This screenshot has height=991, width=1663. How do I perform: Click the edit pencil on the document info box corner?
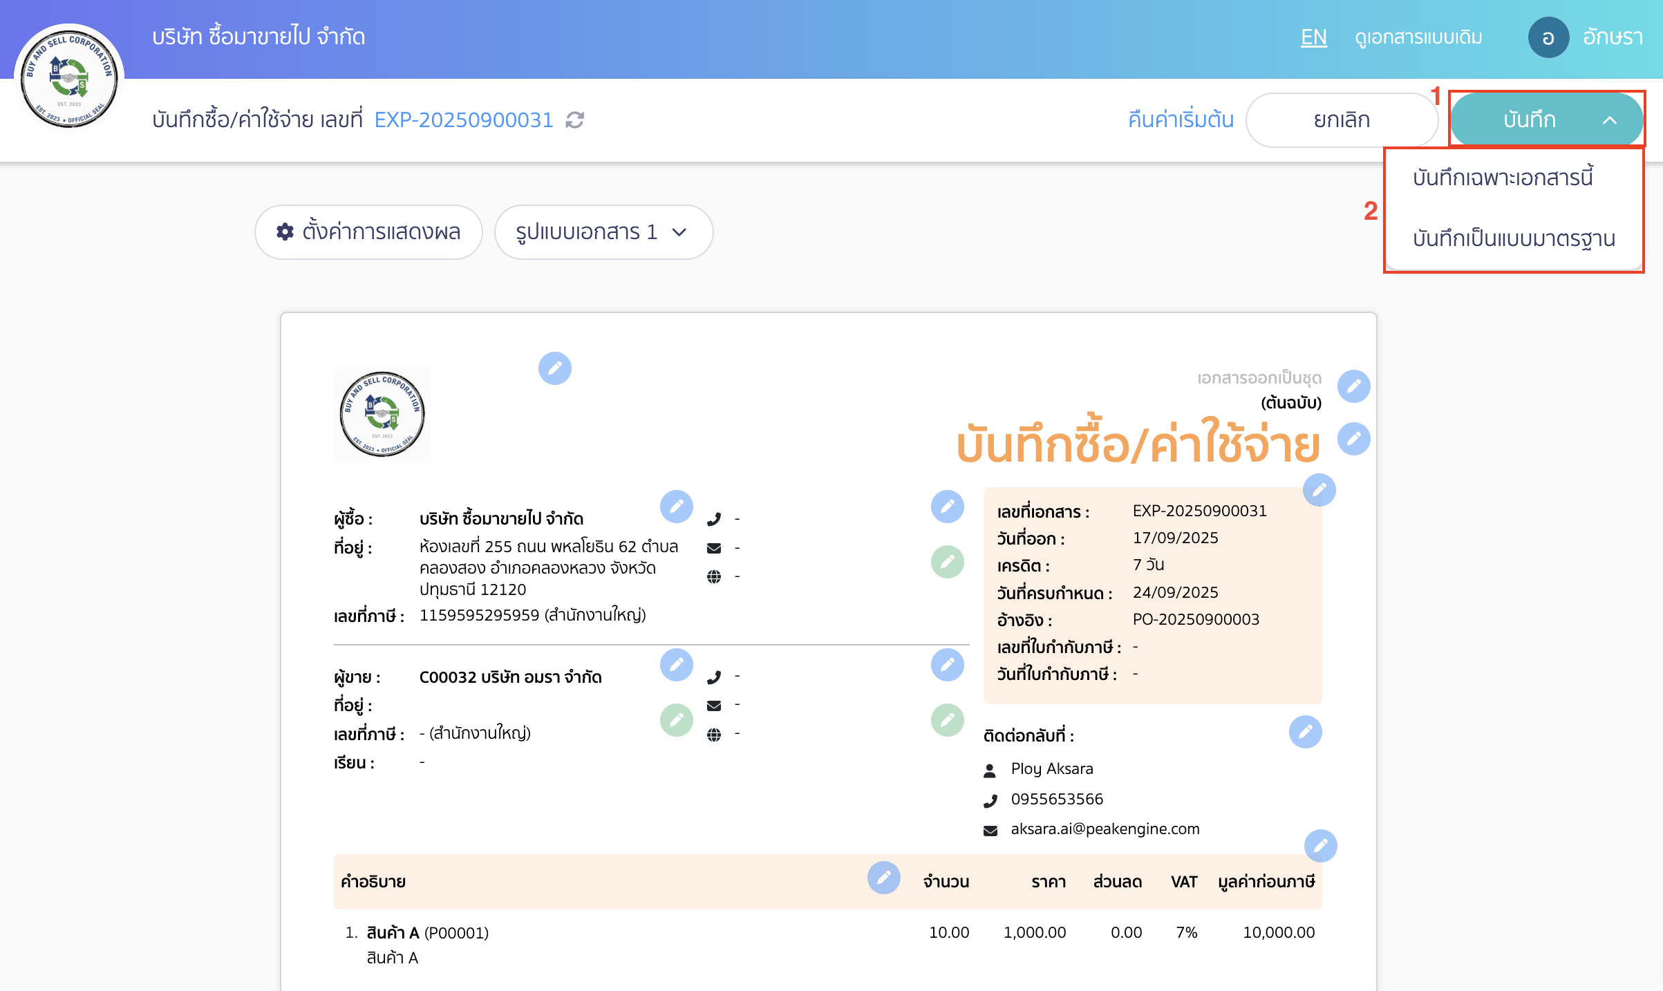pos(1319,490)
